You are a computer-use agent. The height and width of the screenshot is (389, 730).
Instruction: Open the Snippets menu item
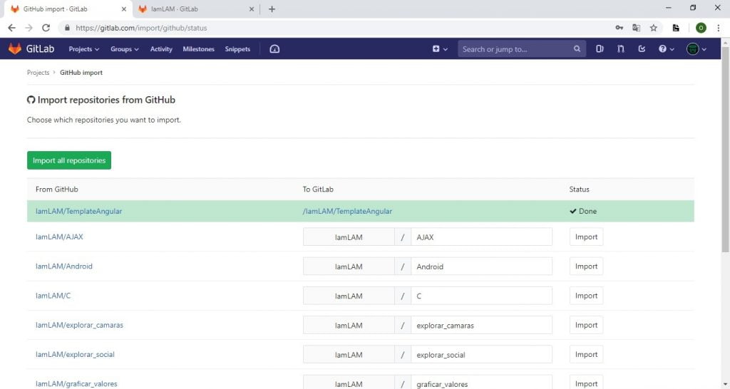pos(237,49)
